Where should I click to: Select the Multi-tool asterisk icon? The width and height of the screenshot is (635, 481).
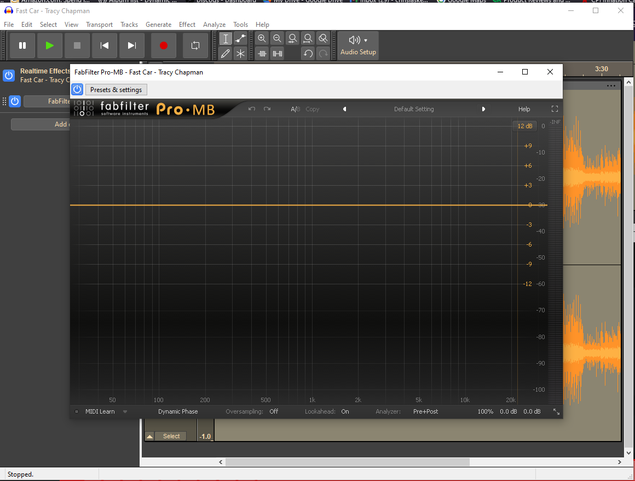[240, 54]
